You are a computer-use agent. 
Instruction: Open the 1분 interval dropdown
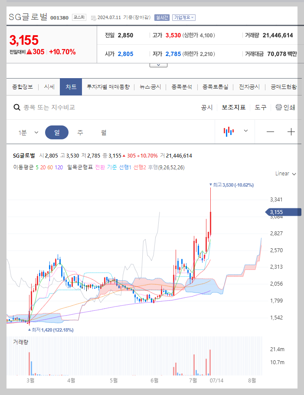click(28, 132)
